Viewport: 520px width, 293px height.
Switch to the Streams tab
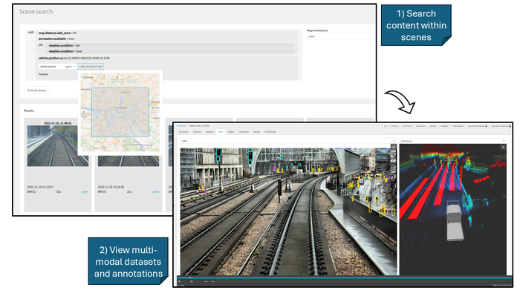209,132
